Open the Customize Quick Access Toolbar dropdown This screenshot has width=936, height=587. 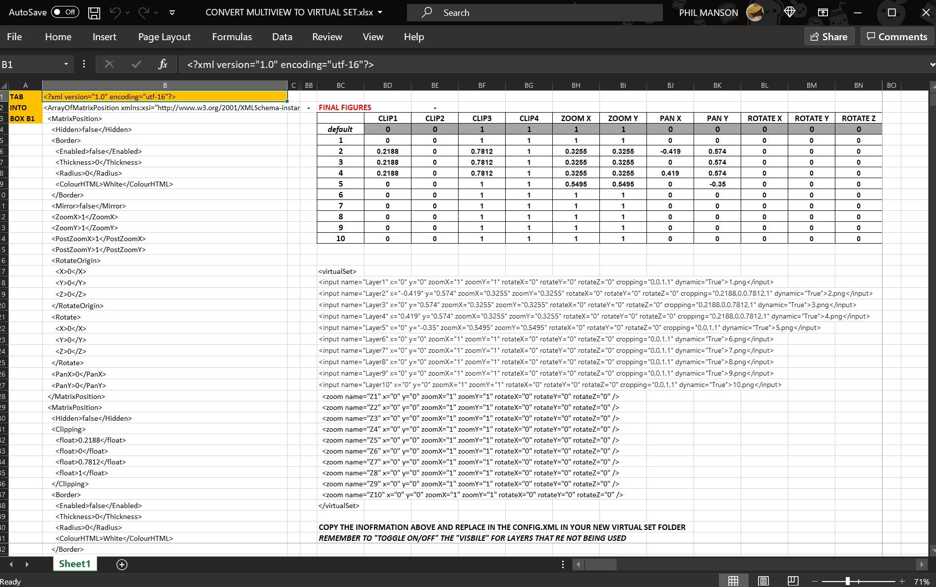172,12
